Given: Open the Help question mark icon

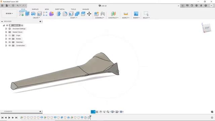Looking at the screenshot, I should coord(206,6).
